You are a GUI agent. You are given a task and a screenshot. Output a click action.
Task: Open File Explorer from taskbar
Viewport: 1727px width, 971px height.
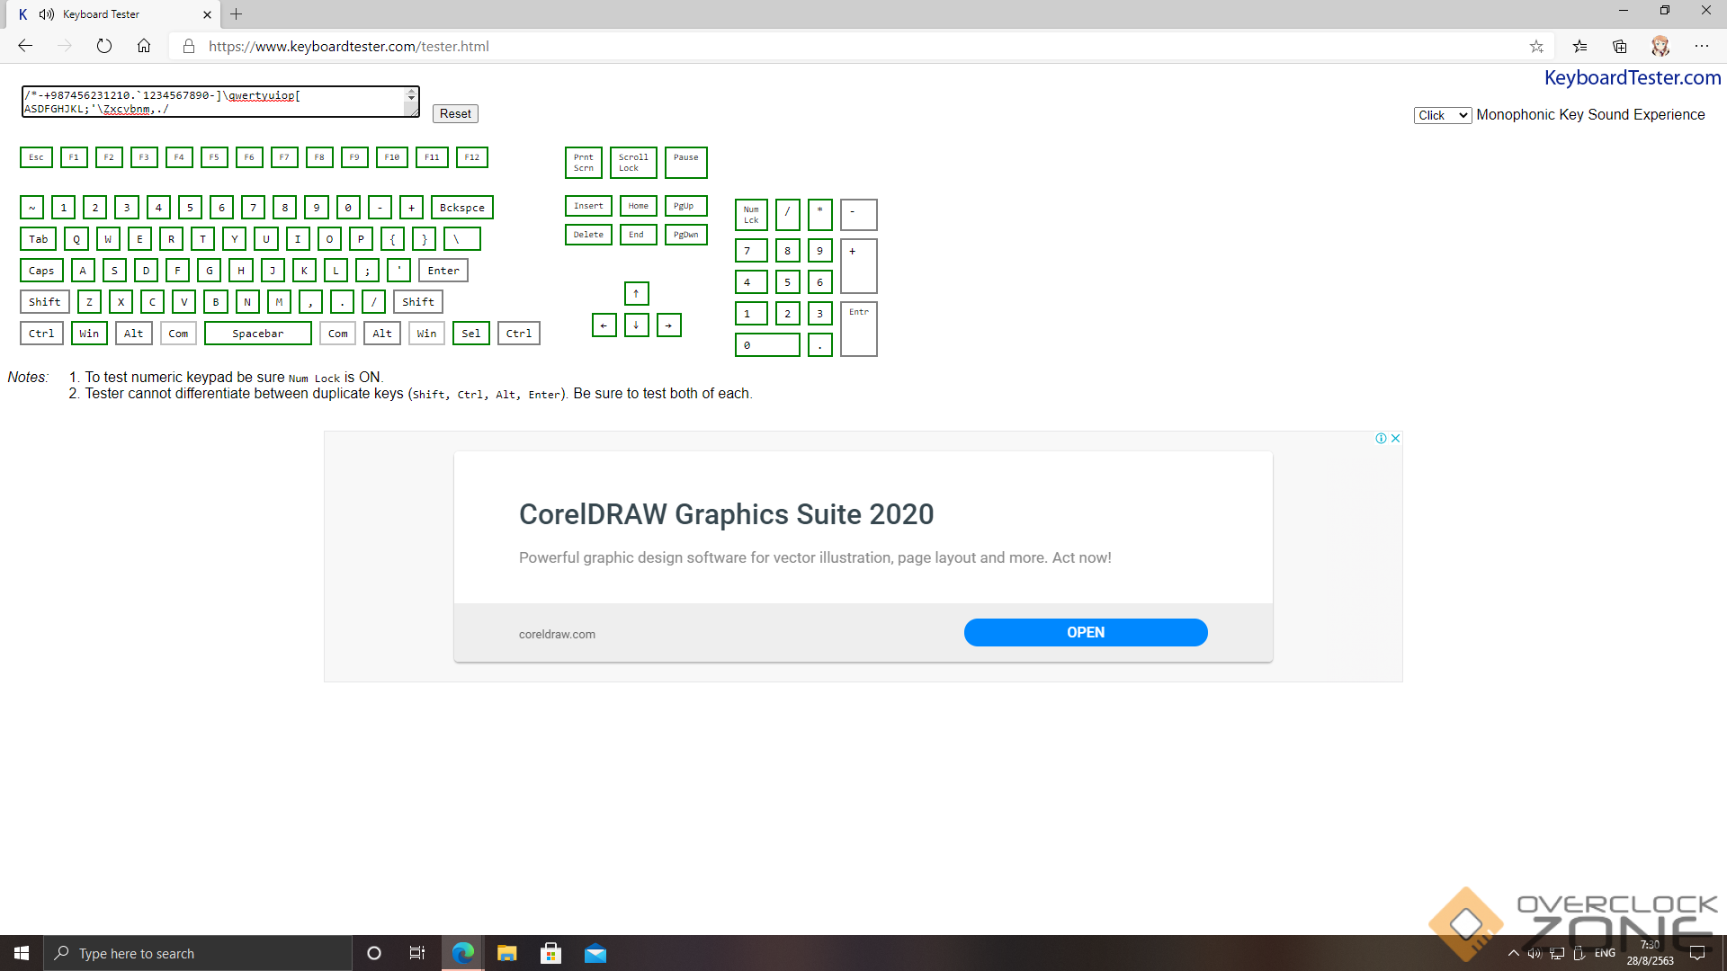507,953
